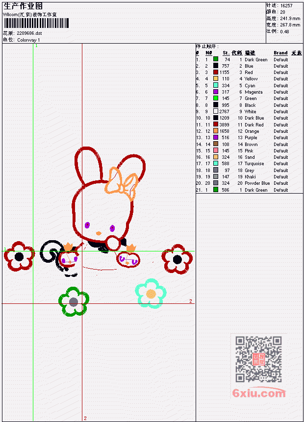Select the N# column header
The height and width of the screenshot is (422, 304).
click(209, 53)
